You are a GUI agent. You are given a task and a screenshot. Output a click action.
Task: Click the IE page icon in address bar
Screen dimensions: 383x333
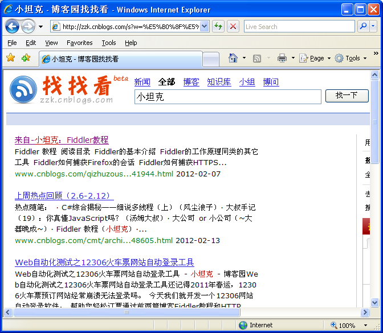(55, 26)
